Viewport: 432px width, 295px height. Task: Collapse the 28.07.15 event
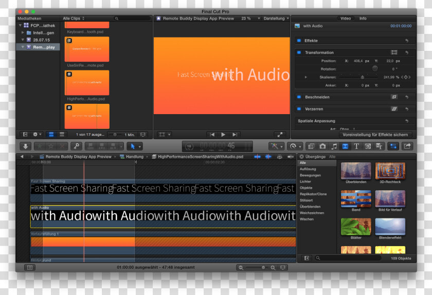pos(23,40)
